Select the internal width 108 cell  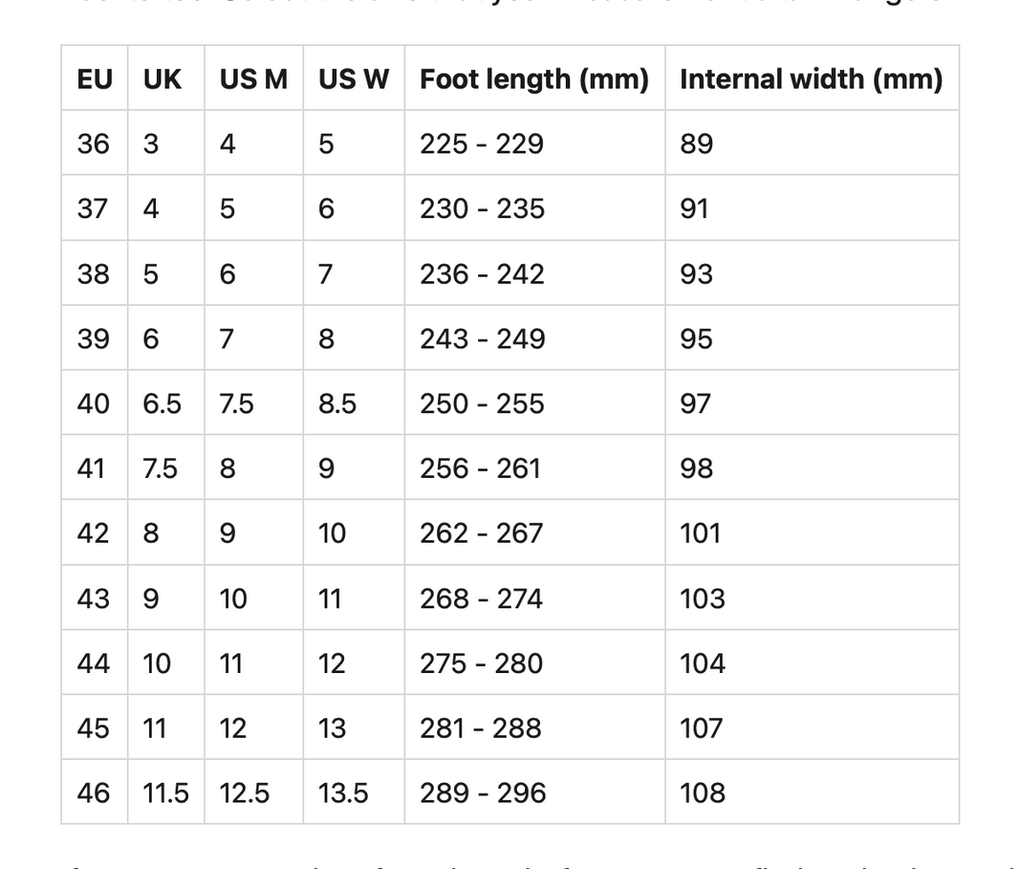pos(702,793)
